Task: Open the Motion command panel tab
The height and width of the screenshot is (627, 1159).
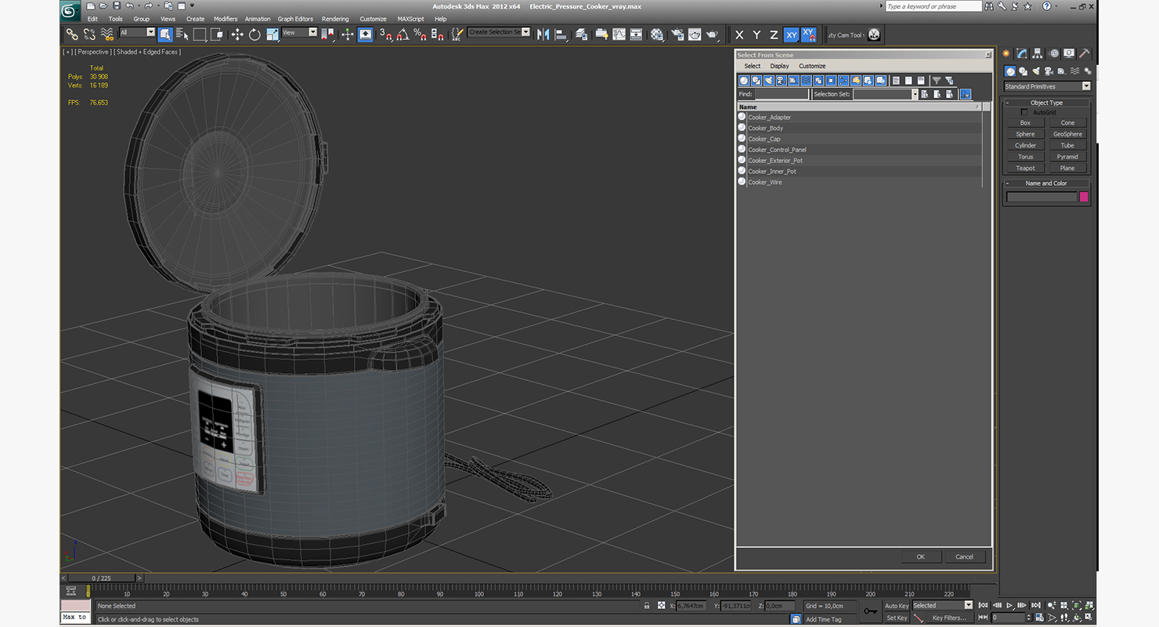Action: 1053,53
